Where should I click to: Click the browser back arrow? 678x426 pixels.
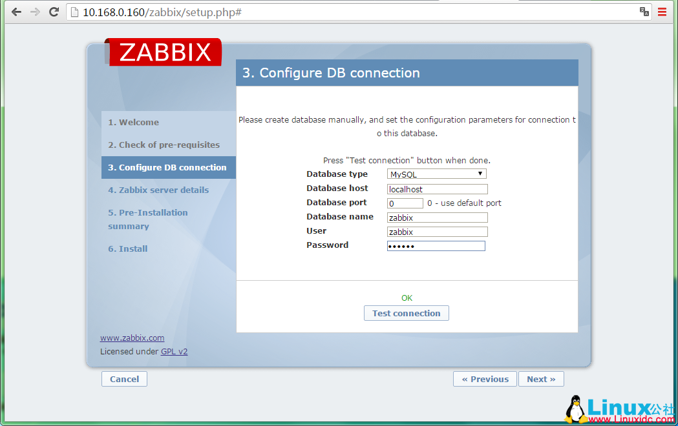(x=16, y=12)
